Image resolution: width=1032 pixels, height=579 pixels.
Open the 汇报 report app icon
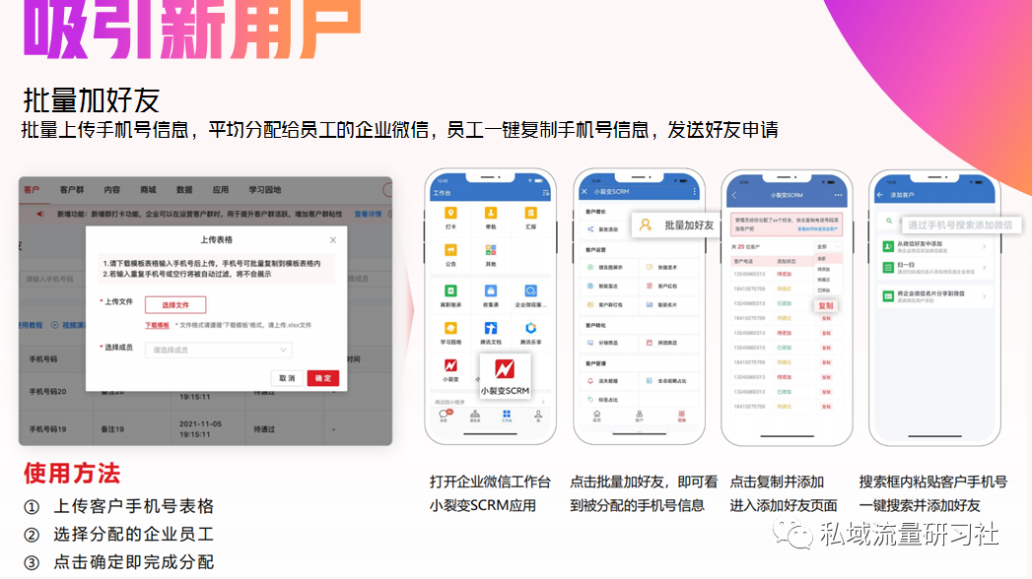pos(530,213)
